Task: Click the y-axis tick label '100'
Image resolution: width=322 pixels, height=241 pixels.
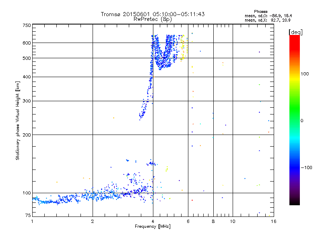Action: click(x=27, y=193)
